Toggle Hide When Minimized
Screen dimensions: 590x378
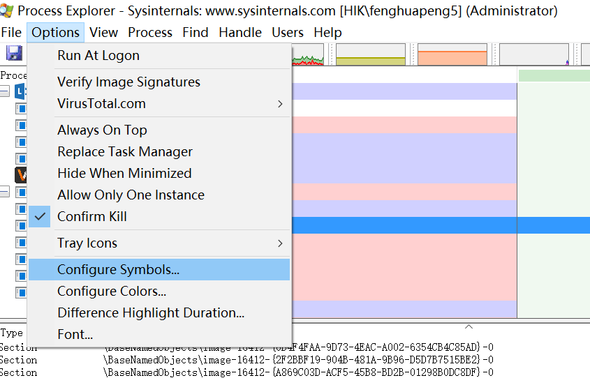tap(159, 173)
